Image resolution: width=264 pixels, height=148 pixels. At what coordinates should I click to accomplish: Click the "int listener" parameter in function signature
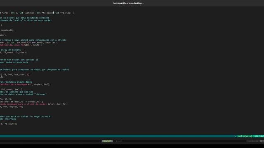pyautogui.click(x=27, y=13)
